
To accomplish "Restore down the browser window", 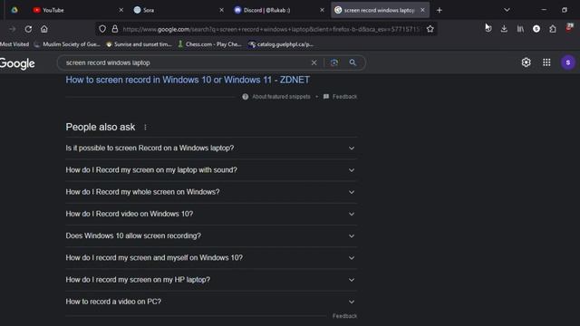I will click(x=565, y=10).
